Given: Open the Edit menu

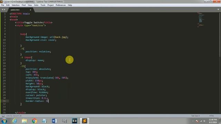Looking at the screenshot, I should click(8, 5).
